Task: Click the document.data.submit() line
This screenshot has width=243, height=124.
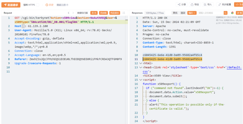Action: click(x=168, y=96)
